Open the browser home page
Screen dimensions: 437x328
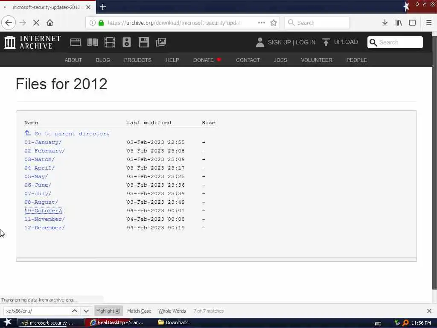pyautogui.click(x=50, y=23)
